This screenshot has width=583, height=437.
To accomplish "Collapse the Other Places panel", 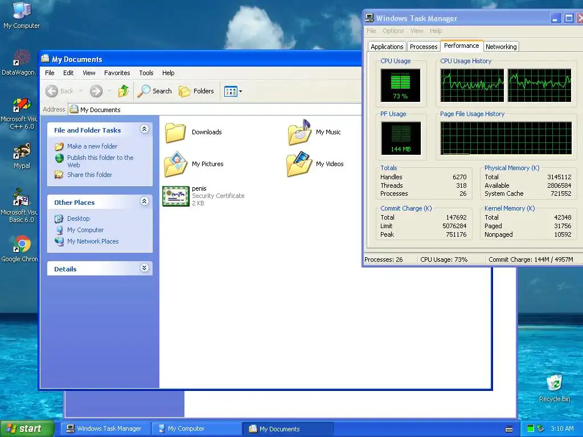I will (144, 201).
